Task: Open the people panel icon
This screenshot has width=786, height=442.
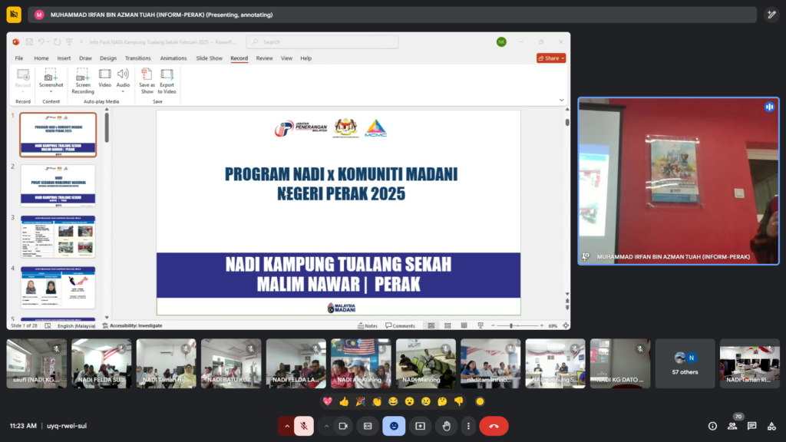Action: [732, 426]
